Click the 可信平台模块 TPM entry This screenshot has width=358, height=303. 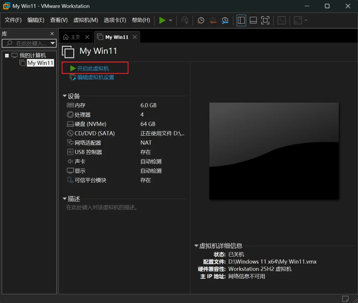(90, 180)
